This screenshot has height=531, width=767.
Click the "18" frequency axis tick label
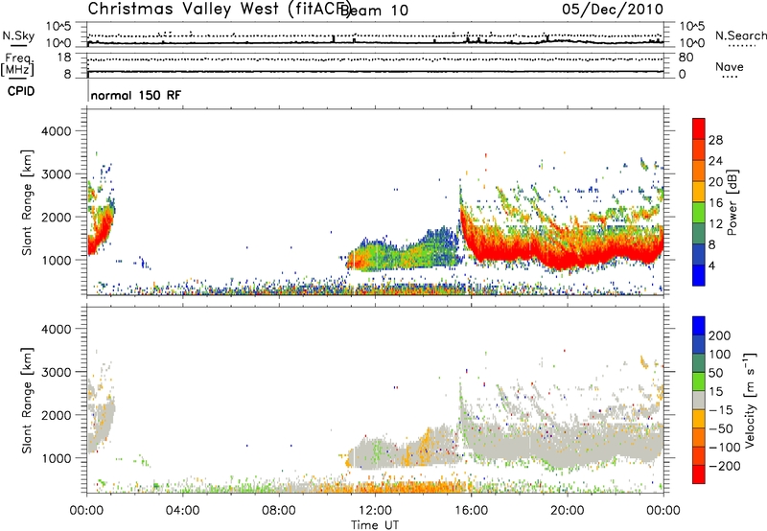click(64, 58)
